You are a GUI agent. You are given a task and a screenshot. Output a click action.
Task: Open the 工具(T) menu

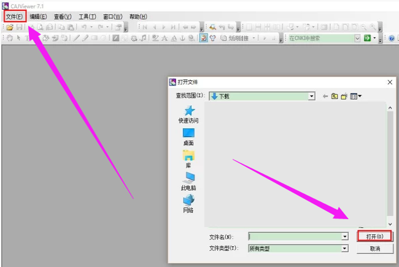pos(88,17)
